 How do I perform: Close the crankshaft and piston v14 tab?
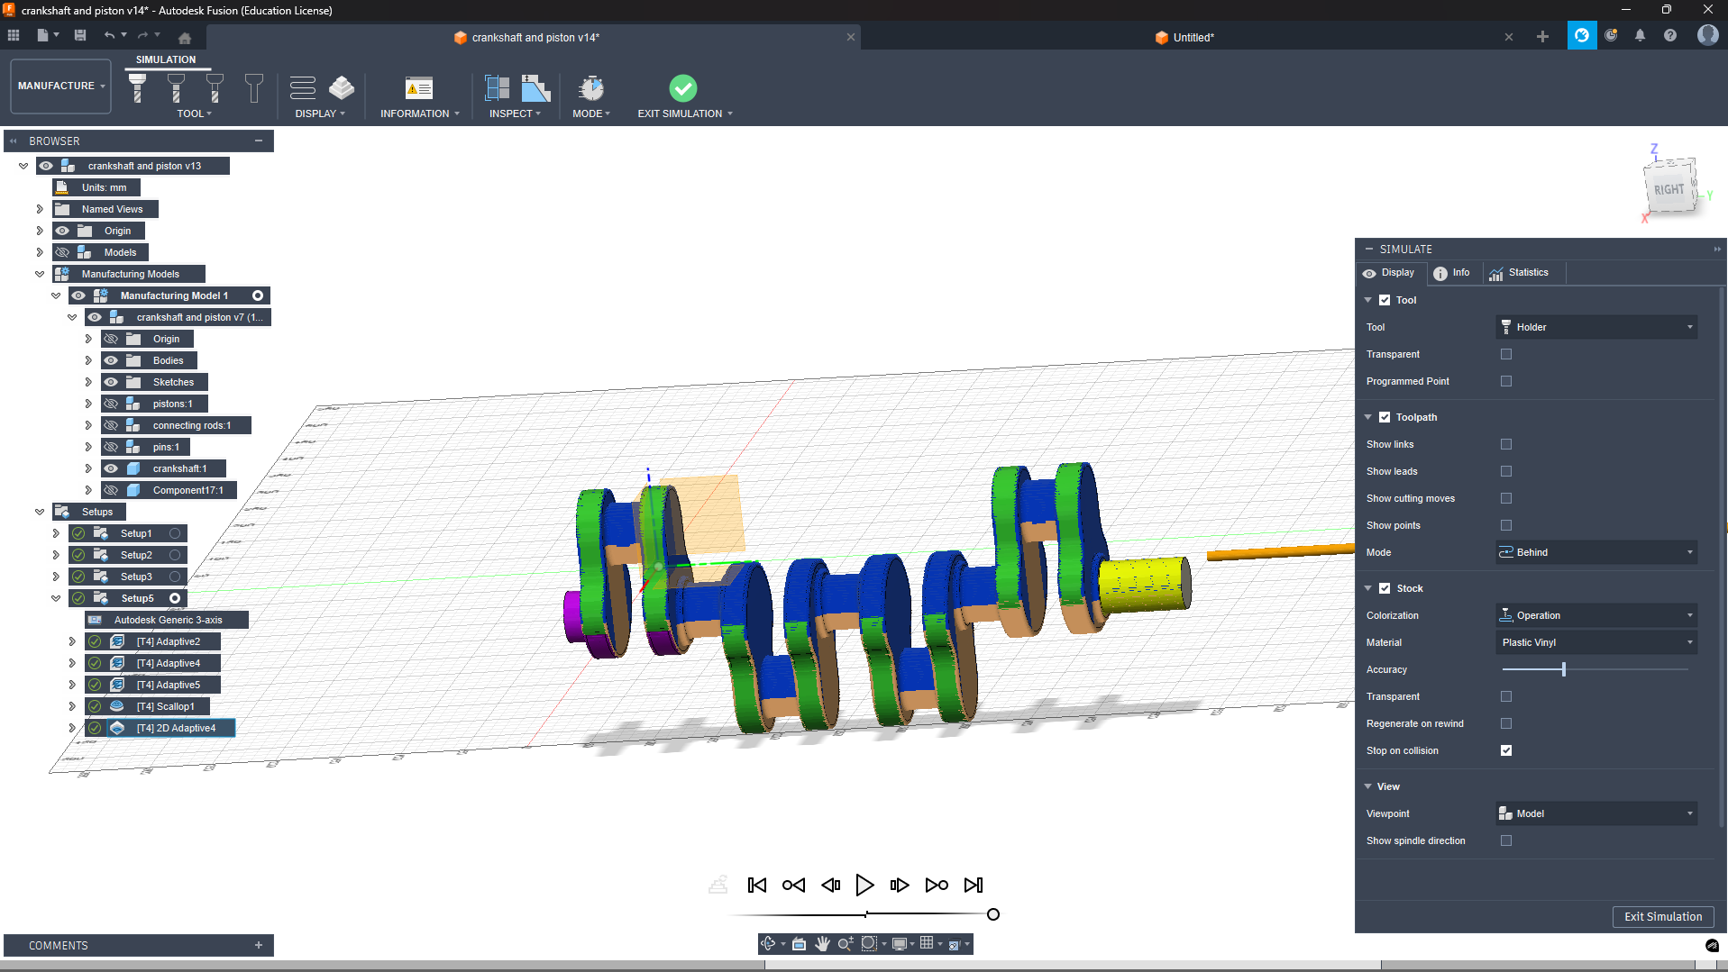pos(850,37)
